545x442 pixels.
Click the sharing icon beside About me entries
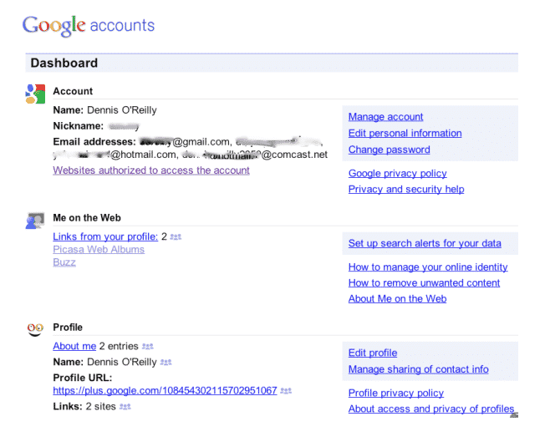(148, 346)
